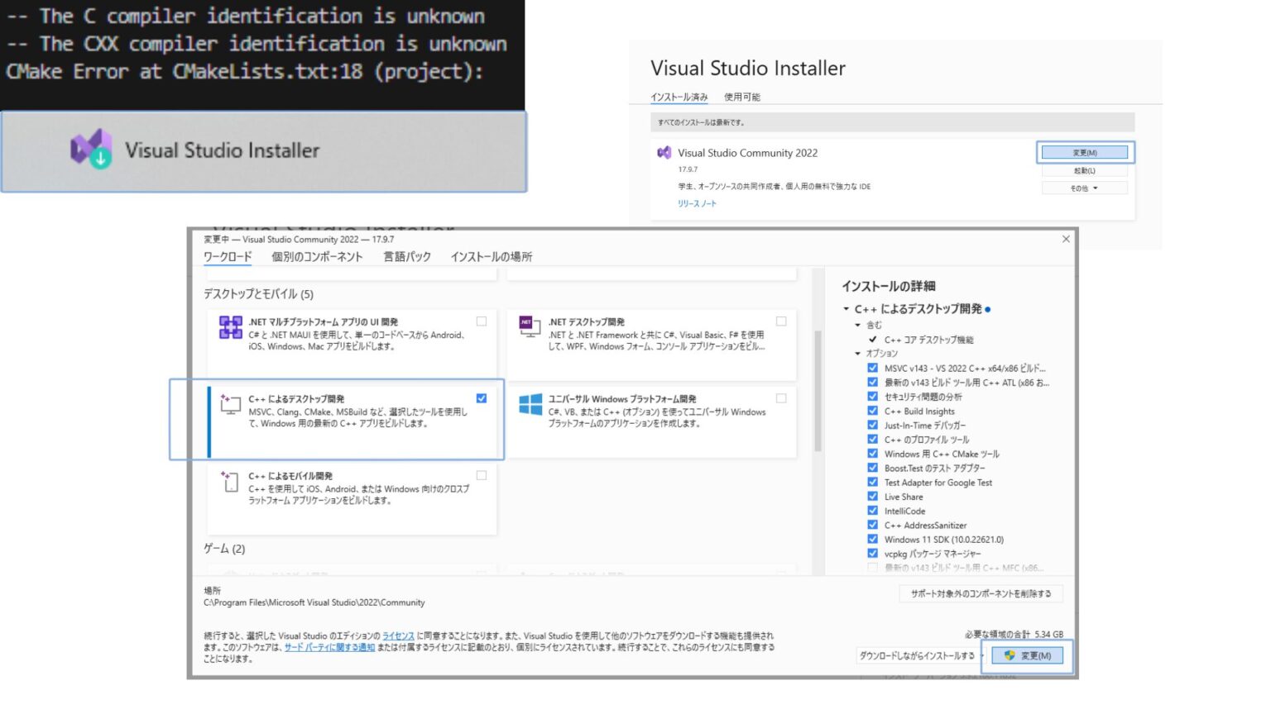The image size is (1271, 714).
Task: Enable the C++ によるモバイル開発 checkbox
Action: click(x=482, y=475)
